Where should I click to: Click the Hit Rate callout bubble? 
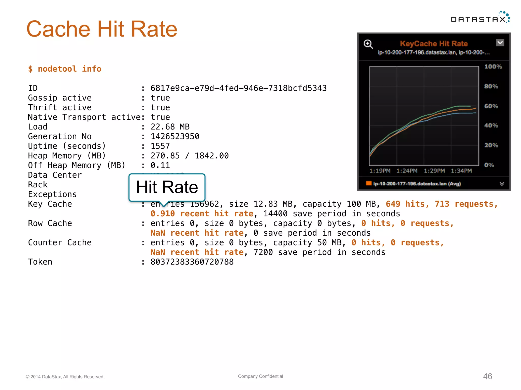click(x=167, y=187)
